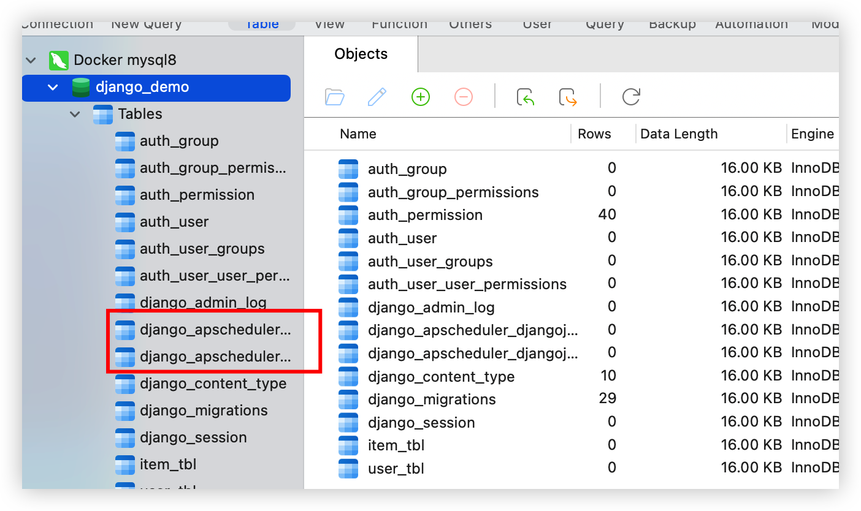This screenshot has width=861, height=511.
Task: Click the red Delete Table minus icon
Action: point(463,97)
